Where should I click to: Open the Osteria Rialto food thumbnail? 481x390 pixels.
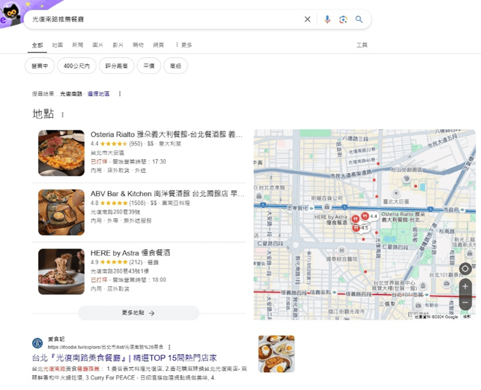[61, 153]
